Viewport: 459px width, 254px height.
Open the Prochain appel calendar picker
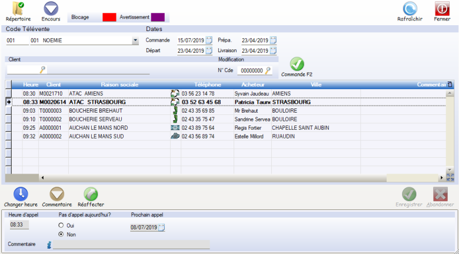coord(162,228)
